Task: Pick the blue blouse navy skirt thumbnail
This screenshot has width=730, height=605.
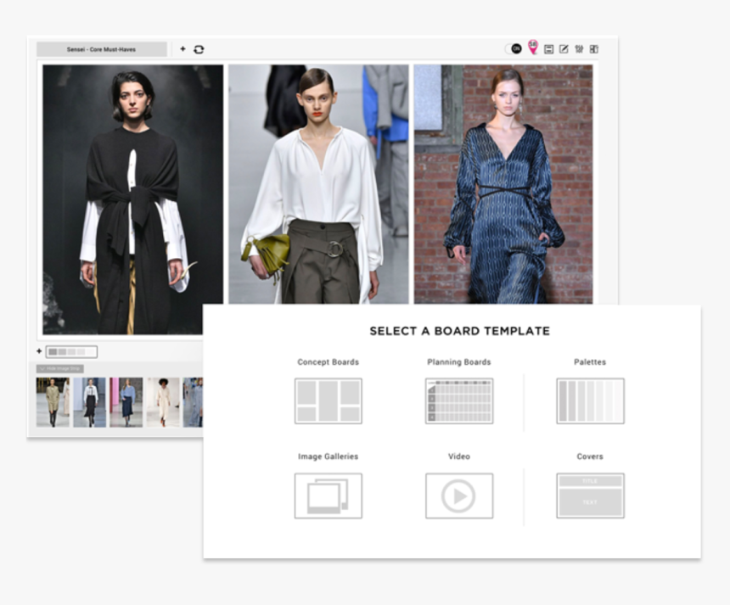Action: [126, 402]
